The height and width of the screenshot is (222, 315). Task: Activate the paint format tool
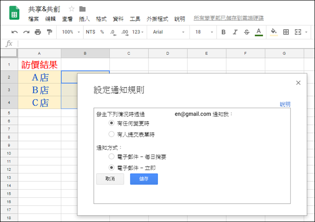click(x=49, y=32)
